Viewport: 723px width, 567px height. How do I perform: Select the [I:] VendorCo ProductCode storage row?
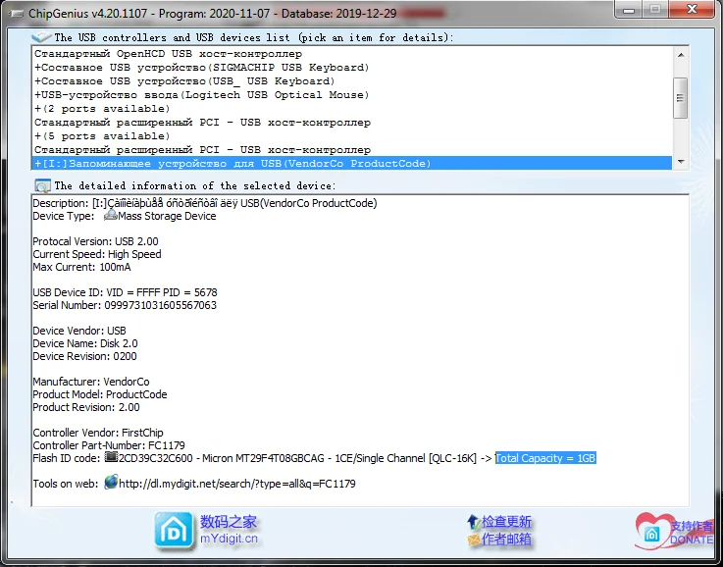pos(352,163)
